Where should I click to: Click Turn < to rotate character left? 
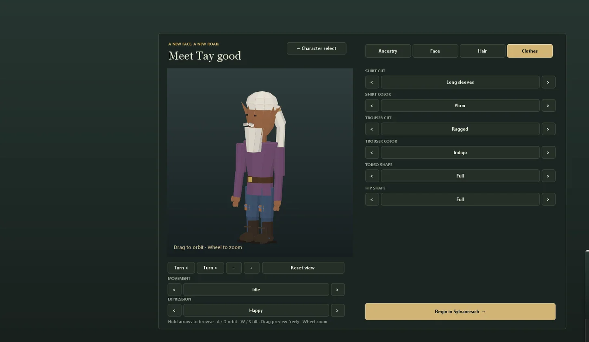pos(181,268)
